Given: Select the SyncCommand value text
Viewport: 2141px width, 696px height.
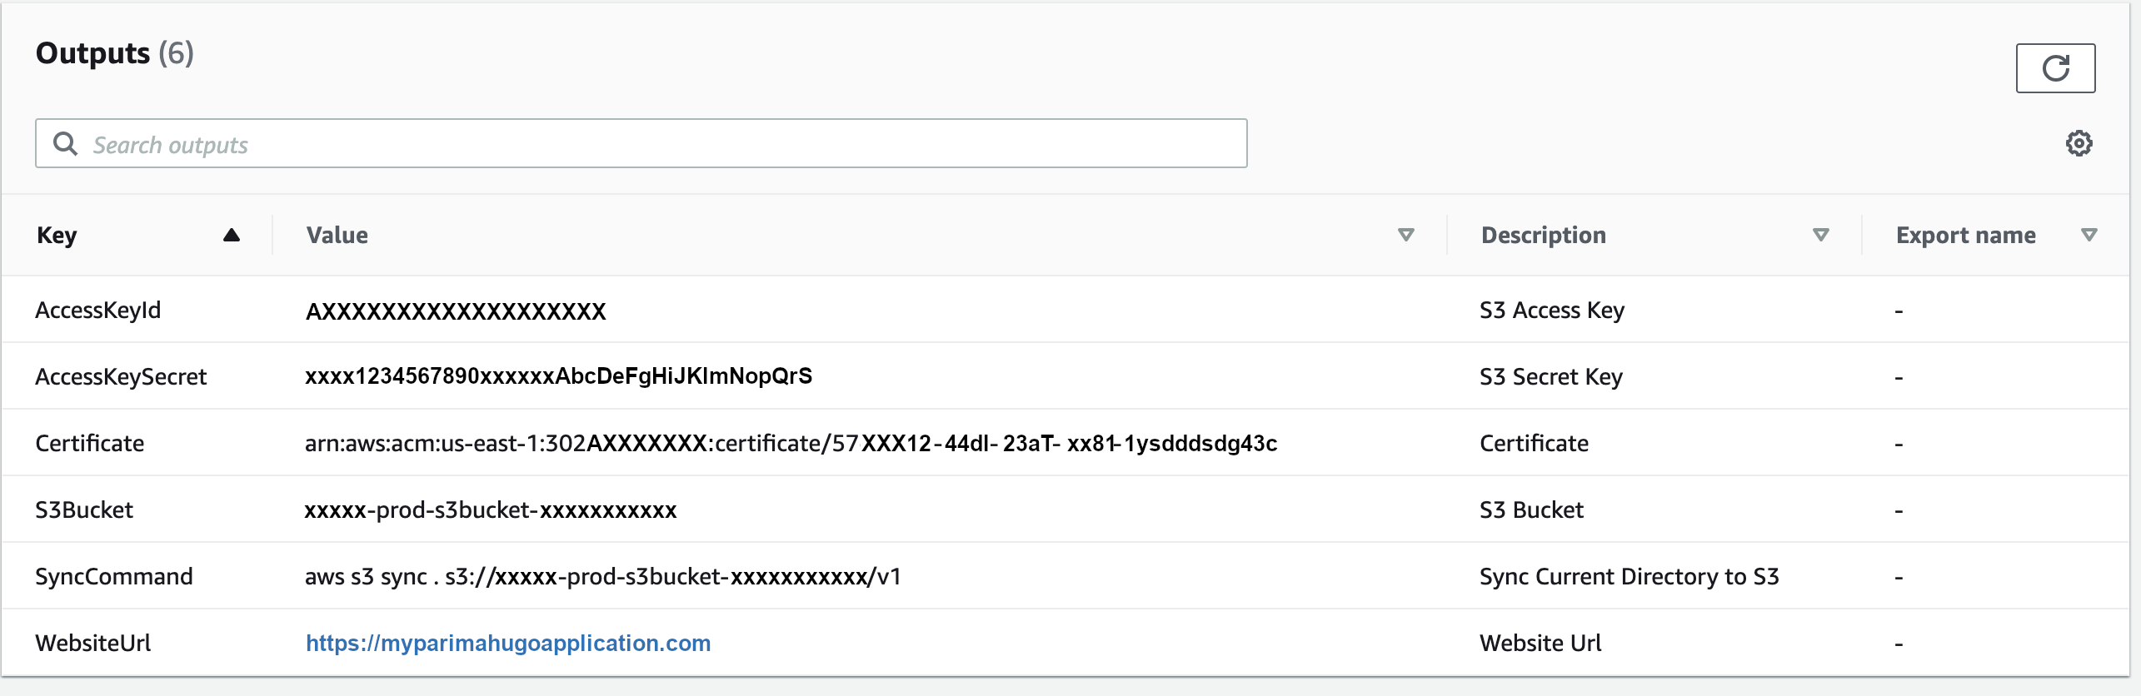Looking at the screenshot, I should tap(602, 575).
